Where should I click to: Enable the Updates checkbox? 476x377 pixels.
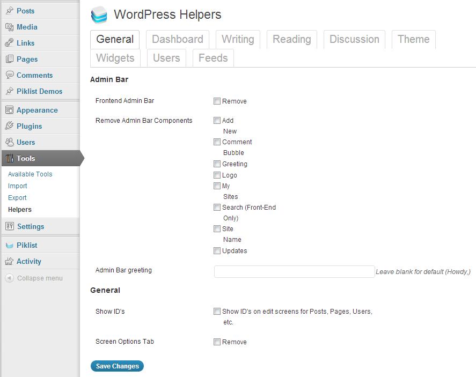point(217,250)
